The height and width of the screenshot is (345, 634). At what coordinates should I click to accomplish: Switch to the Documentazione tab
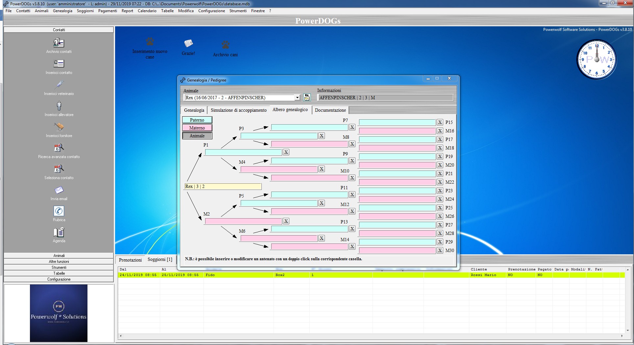330,110
